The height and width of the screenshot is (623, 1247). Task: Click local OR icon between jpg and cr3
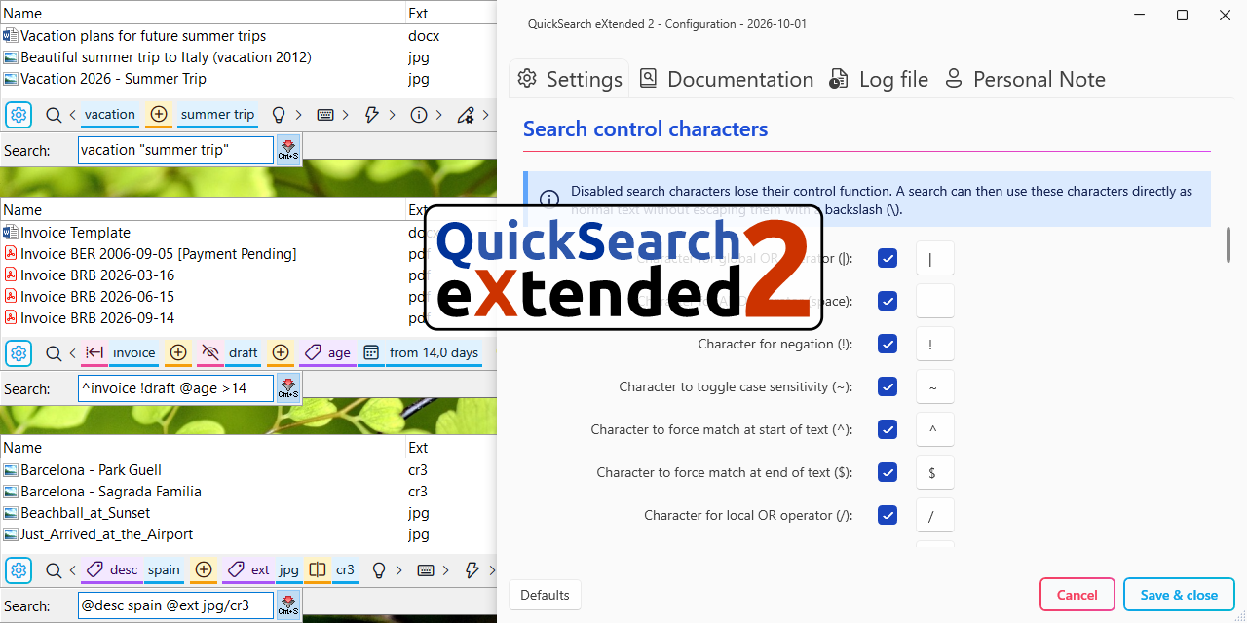click(318, 570)
